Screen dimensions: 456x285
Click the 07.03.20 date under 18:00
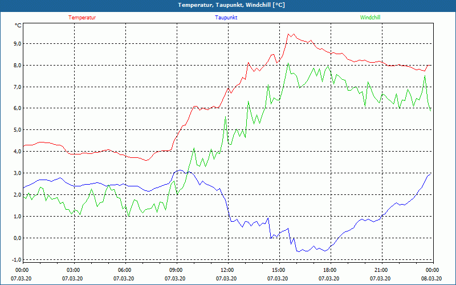tap(329, 279)
